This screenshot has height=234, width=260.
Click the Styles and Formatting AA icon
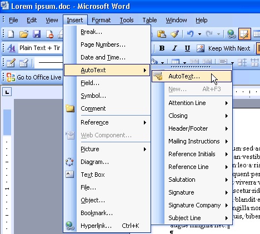point(11,48)
